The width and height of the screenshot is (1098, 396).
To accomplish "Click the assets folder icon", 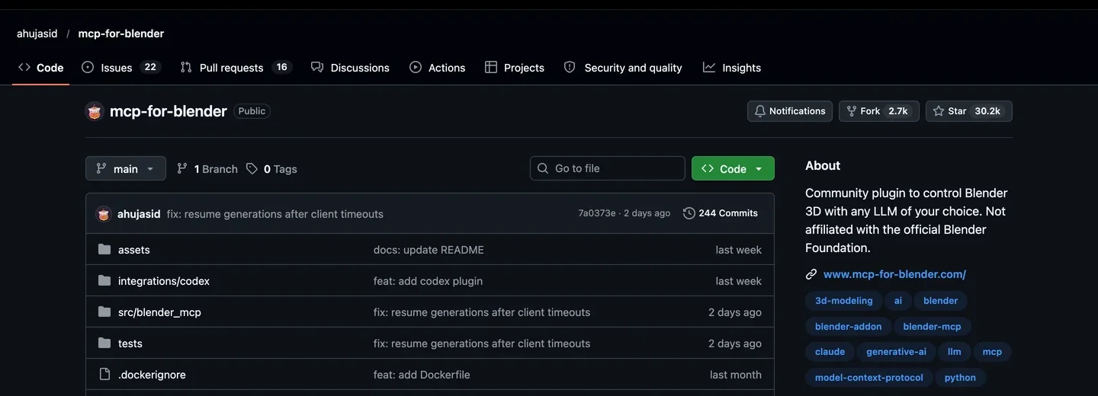I will click(104, 250).
